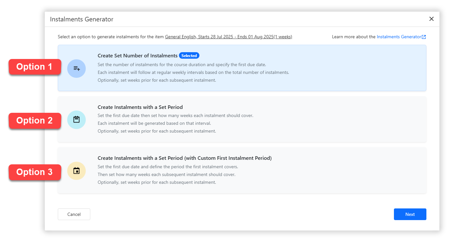This screenshot has height=247, width=454.
Task: Select the "Create Set Number of Instalments" title
Action: [137, 56]
